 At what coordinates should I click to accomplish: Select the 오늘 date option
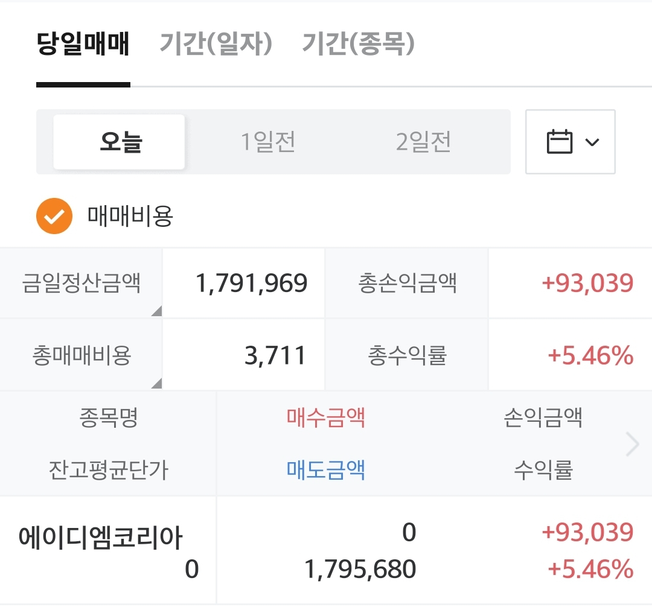point(120,142)
